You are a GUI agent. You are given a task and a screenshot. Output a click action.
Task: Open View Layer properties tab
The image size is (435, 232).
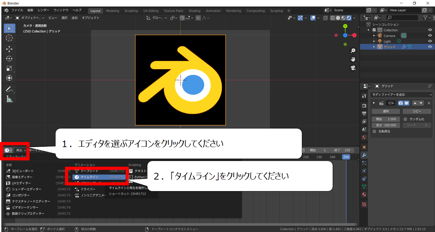(x=364, y=121)
